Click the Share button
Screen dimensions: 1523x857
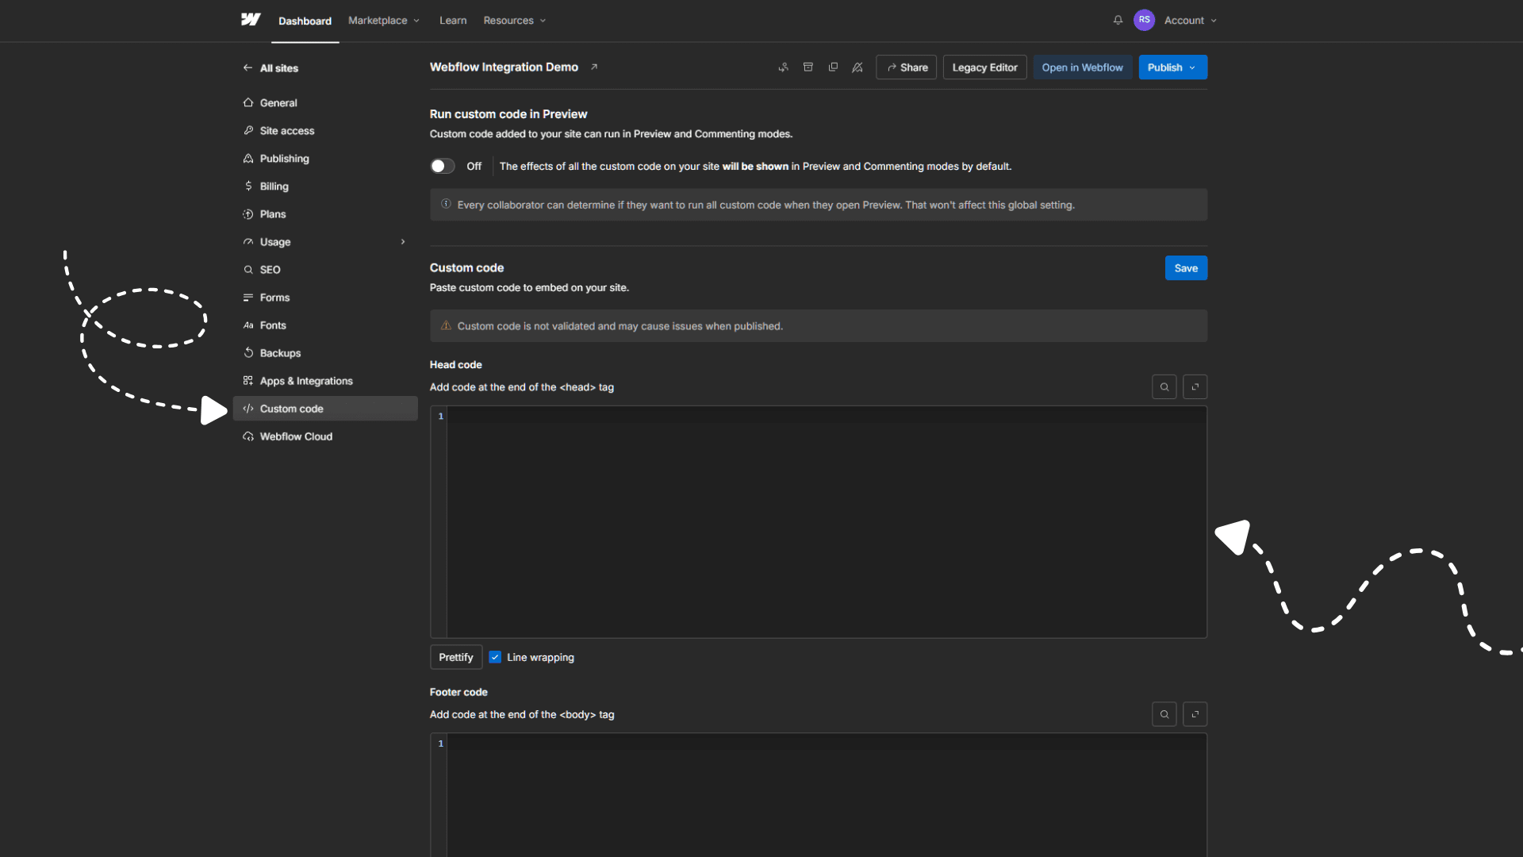[907, 67]
